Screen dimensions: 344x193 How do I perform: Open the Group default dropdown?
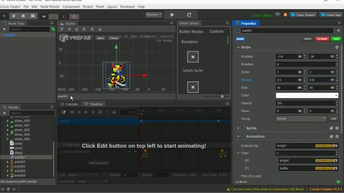click(x=301, y=118)
